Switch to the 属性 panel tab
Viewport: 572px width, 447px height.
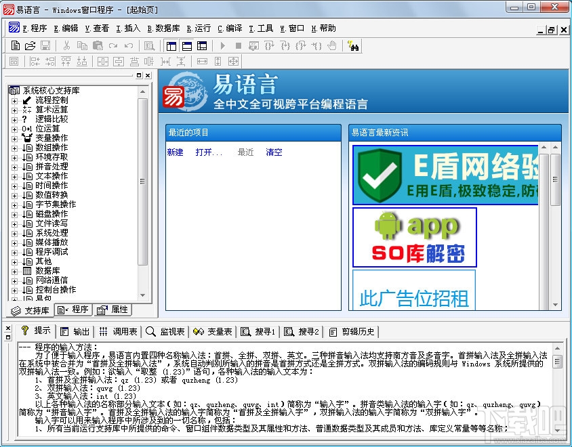pos(113,310)
